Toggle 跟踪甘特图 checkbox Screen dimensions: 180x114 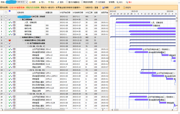click(x=82, y=2)
